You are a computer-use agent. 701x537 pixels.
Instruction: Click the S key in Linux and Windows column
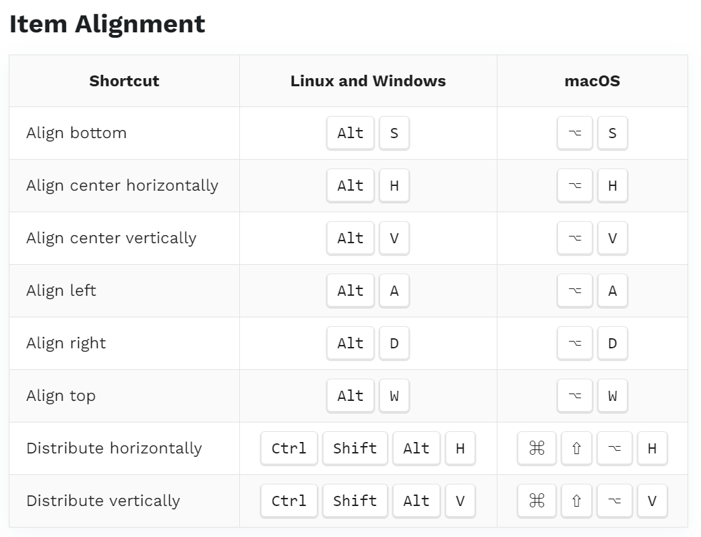point(394,133)
